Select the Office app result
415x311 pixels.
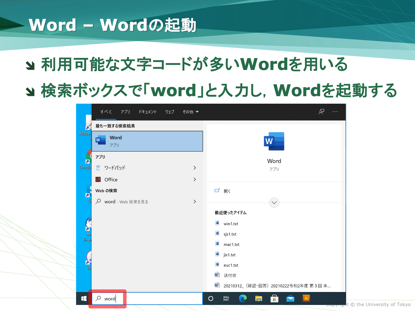(x=147, y=179)
